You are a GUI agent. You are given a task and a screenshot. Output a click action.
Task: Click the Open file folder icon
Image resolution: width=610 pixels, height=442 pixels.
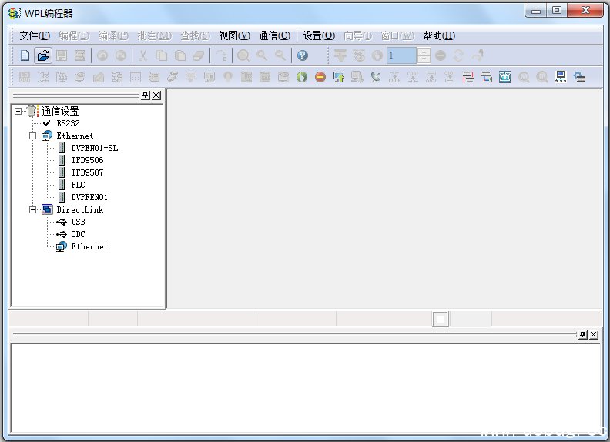click(43, 55)
